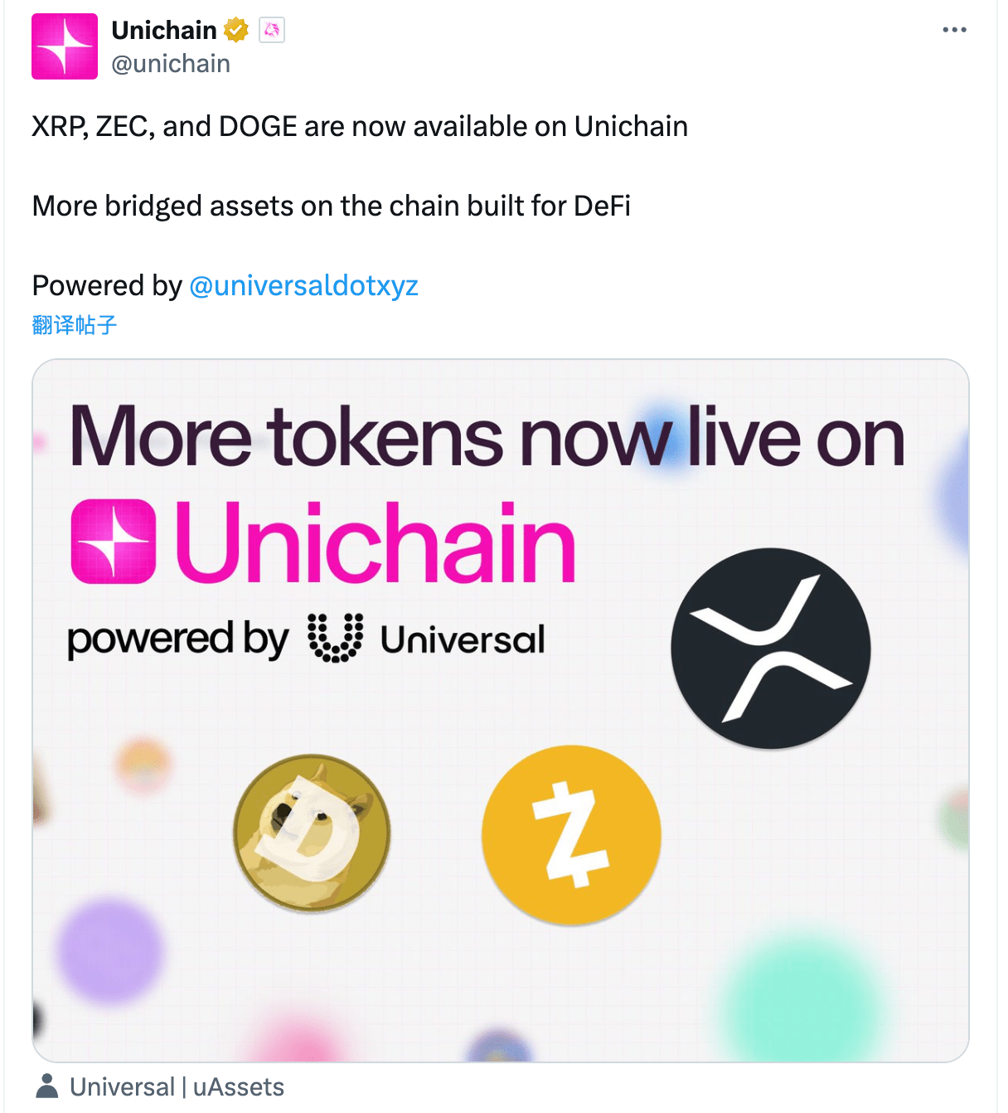Open the @unichain profile handle

click(x=172, y=63)
